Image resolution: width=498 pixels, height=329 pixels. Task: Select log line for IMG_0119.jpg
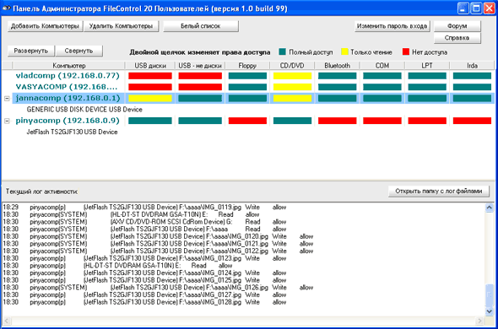(x=144, y=208)
